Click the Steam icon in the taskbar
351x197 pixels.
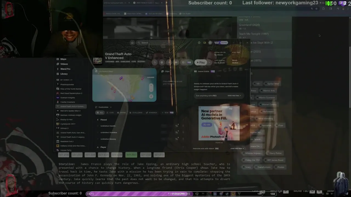pos(227,194)
